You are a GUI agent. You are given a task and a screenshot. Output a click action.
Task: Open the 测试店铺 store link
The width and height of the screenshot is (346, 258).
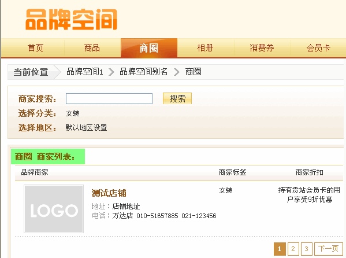[109, 193]
